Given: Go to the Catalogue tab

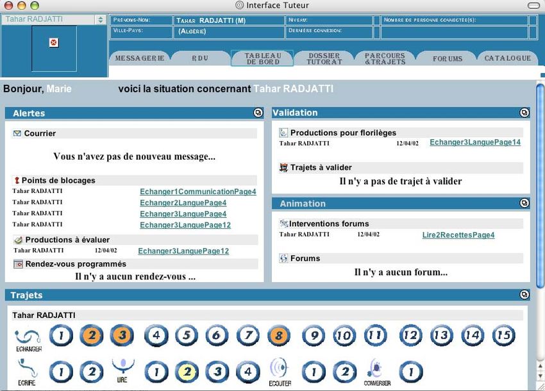Looking at the screenshot, I should [x=507, y=58].
